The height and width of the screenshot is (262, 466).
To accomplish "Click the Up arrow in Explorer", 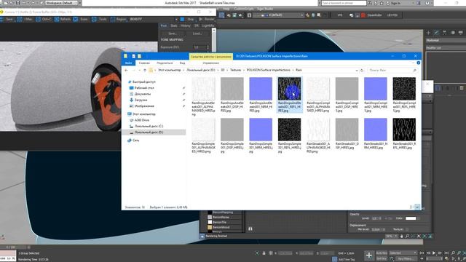I will click(145, 71).
